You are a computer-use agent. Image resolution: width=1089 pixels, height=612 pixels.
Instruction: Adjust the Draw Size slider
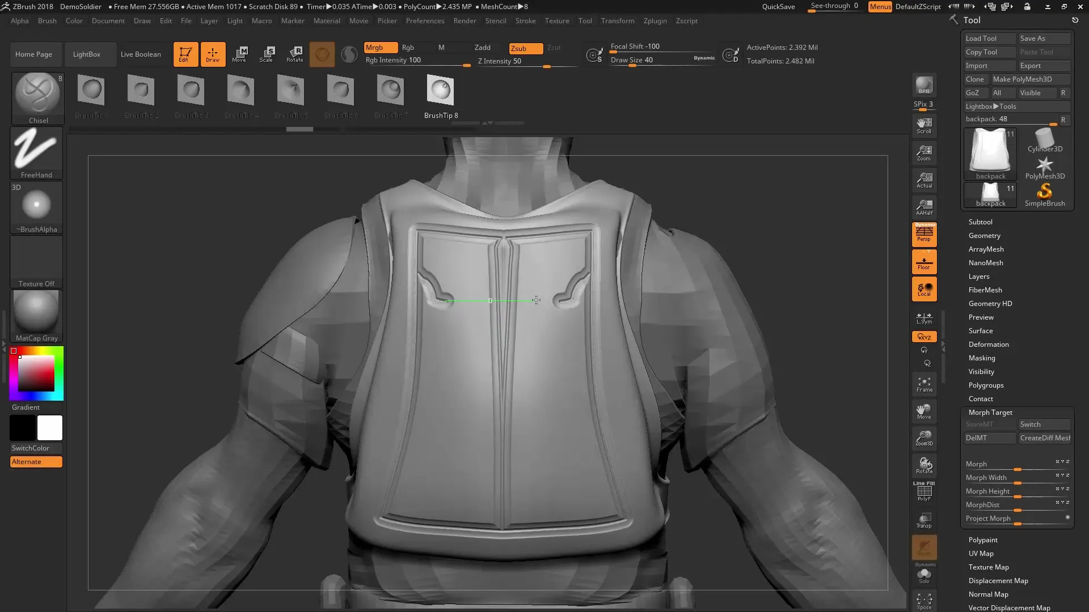tap(662, 60)
